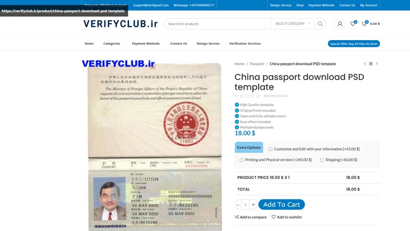Click the search magnifier icon
The height and width of the screenshot is (231, 410).
(x=320, y=24)
